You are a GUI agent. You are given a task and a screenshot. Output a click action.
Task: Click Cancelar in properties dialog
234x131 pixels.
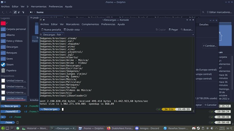click(211, 105)
